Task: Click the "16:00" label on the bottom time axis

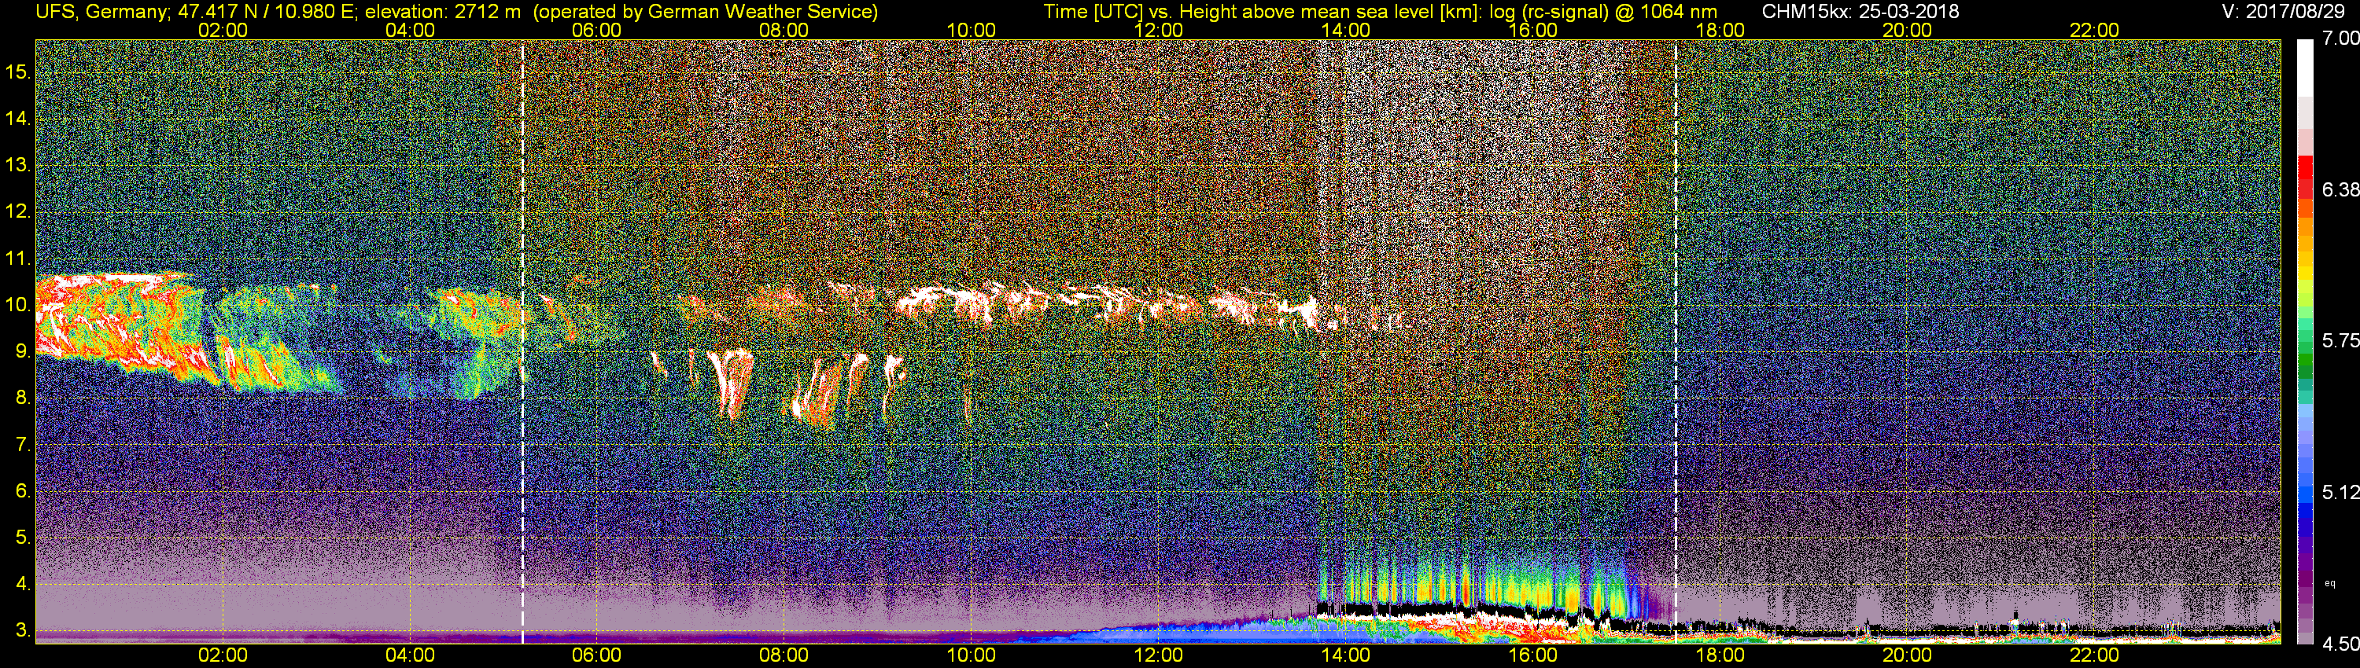Action: pyautogui.click(x=1532, y=655)
